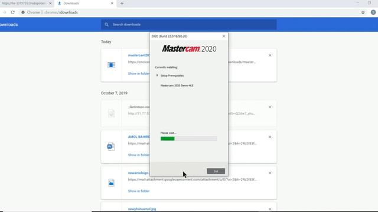Close the Mastercam 2020 installer dialog
The height and width of the screenshot is (212, 378).
(224, 36)
